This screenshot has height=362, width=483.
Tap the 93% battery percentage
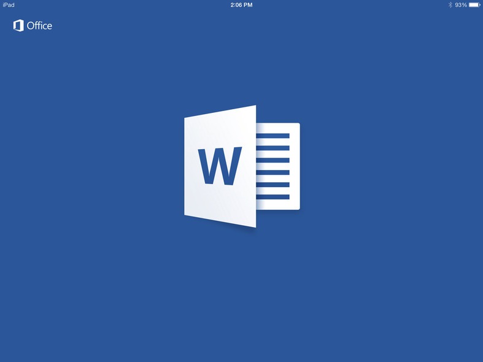pyautogui.click(x=460, y=5)
